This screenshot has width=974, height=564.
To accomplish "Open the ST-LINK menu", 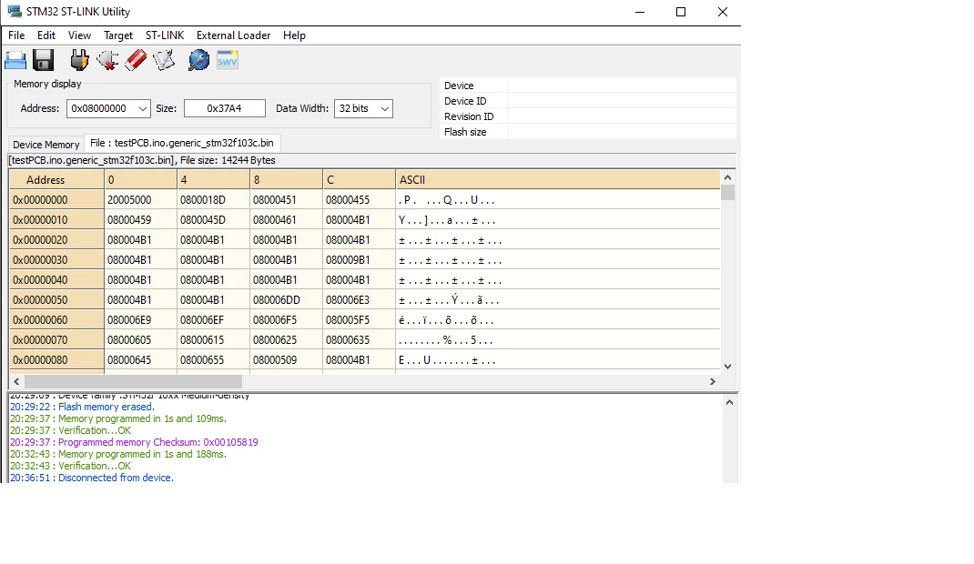I will coord(165,35).
